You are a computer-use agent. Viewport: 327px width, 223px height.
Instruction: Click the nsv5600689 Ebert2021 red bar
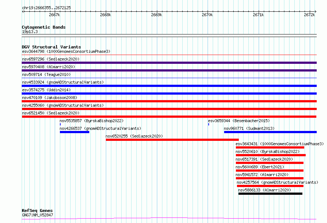click(x=270, y=171)
